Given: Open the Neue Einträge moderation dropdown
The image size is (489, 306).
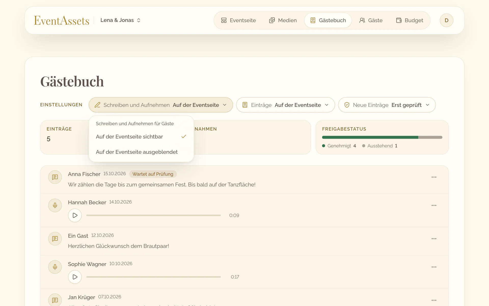Looking at the screenshot, I should tap(387, 105).
